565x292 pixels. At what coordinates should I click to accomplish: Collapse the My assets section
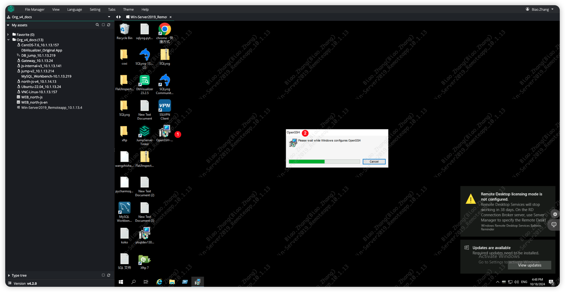(8, 25)
